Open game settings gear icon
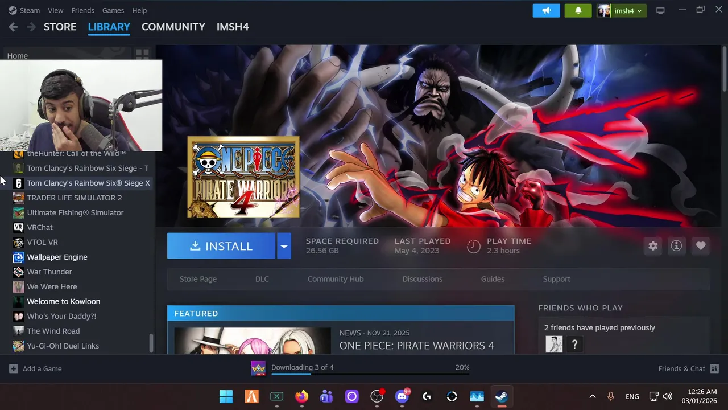Image resolution: width=728 pixels, height=410 pixels. [653, 246]
